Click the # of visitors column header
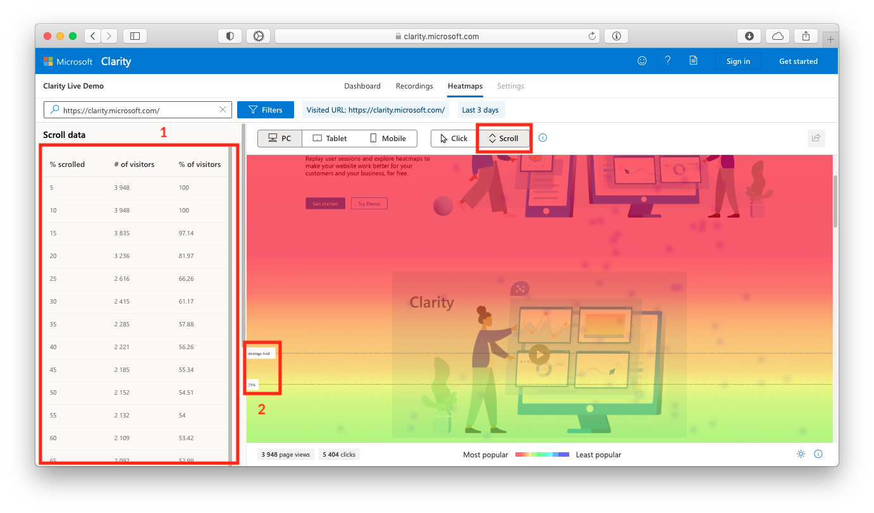The image size is (874, 513). [134, 164]
